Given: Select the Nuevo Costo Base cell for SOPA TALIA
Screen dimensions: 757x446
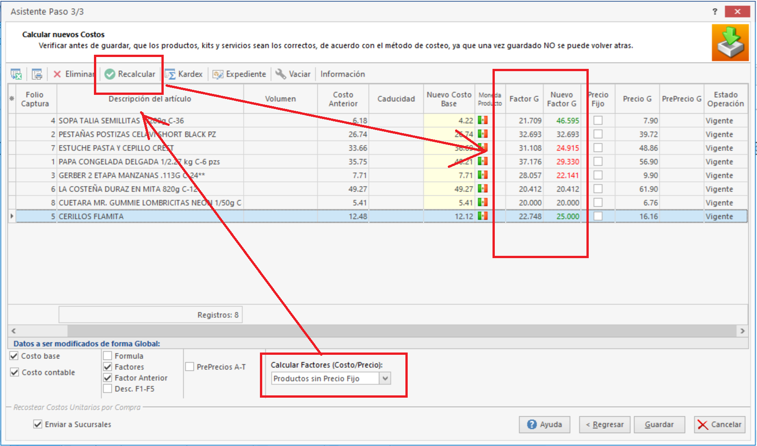Looking at the screenshot, I should point(449,120).
